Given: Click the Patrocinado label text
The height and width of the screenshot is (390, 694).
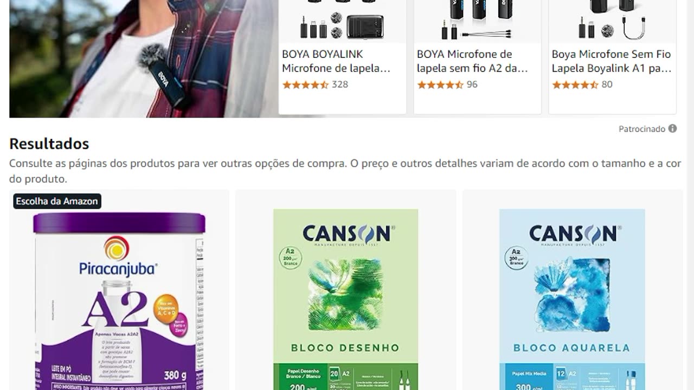Looking at the screenshot, I should coord(642,129).
